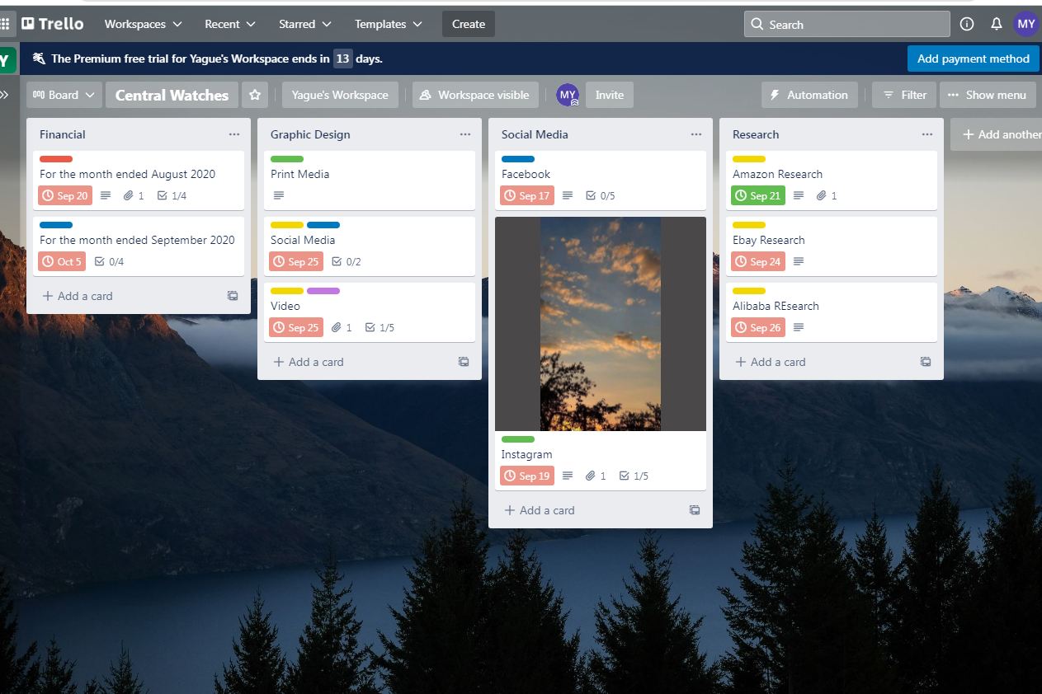Click the Create button

pos(469,24)
